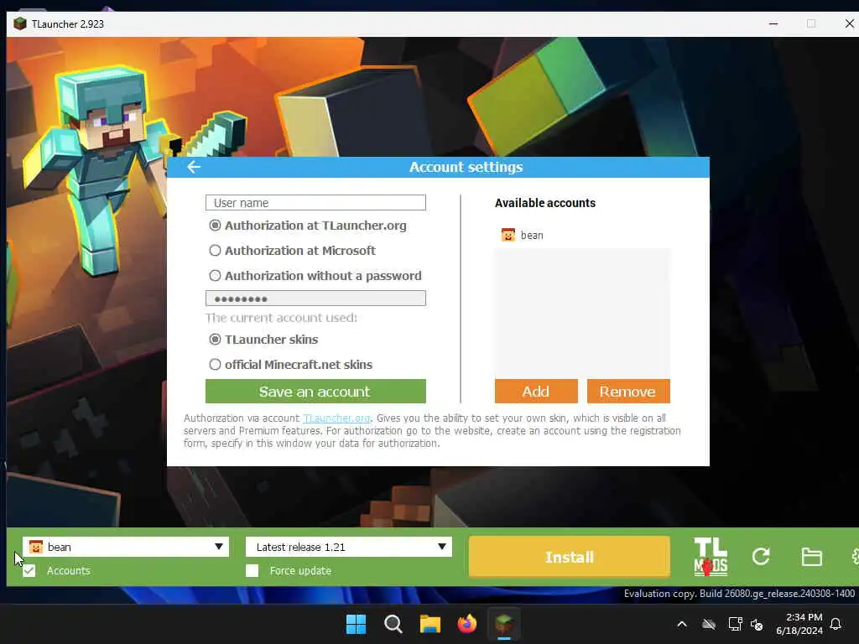Open notifications bell icon
The image size is (859, 644).
click(x=836, y=624)
